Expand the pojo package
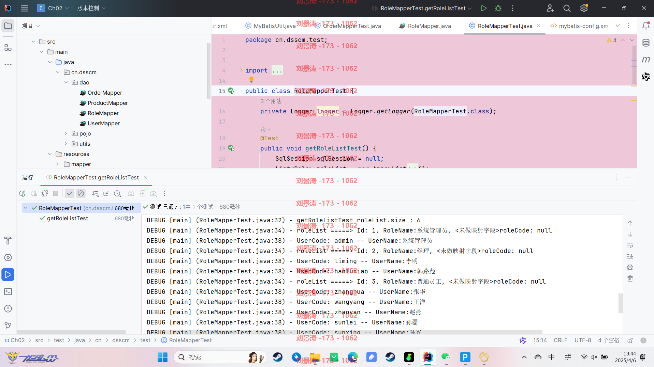 coord(66,133)
